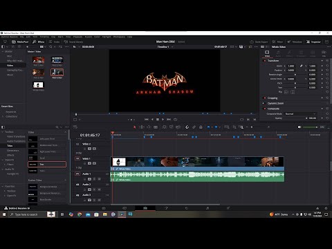This screenshot has height=249, width=332.
Task: Click the horizontal Flip button
Action: (x=286, y=92)
